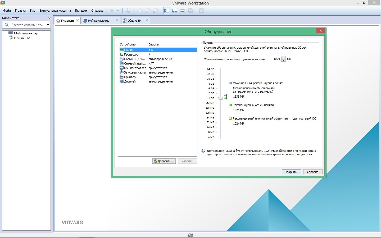Increase memory with the spinner up arrow

pos(283,58)
